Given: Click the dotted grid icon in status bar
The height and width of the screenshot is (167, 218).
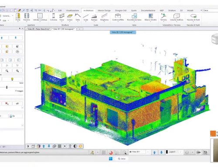Looking at the screenshot, I should point(104,152).
